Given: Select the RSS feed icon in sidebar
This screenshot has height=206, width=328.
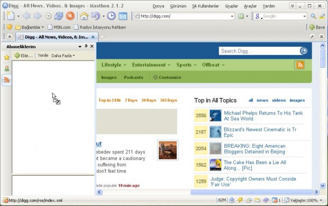Looking at the screenshot, I should click(x=7, y=80).
